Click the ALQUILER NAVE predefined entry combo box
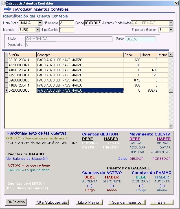Viewport: 180px width, 209px height. coord(152,23)
